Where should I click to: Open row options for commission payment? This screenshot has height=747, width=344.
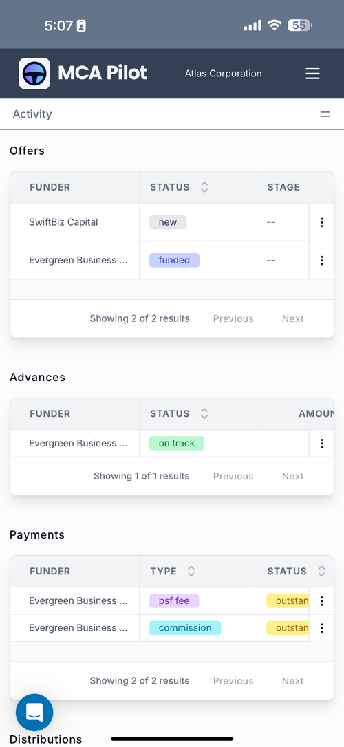click(x=322, y=628)
